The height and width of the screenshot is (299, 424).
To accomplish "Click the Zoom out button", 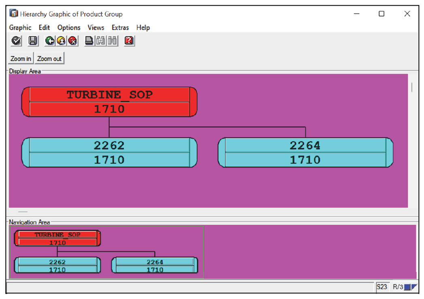I will [x=49, y=59].
